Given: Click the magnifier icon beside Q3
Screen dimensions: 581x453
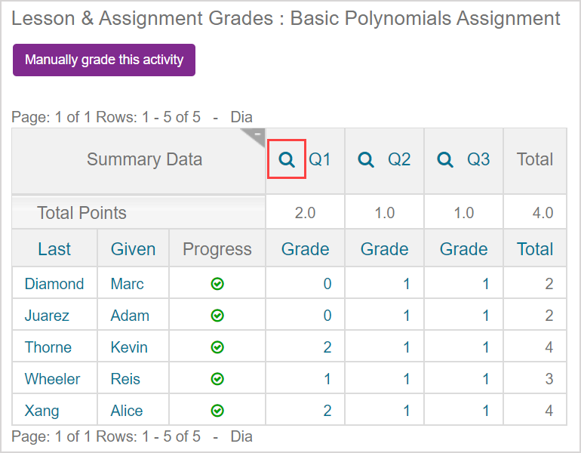Looking at the screenshot, I should (x=445, y=159).
